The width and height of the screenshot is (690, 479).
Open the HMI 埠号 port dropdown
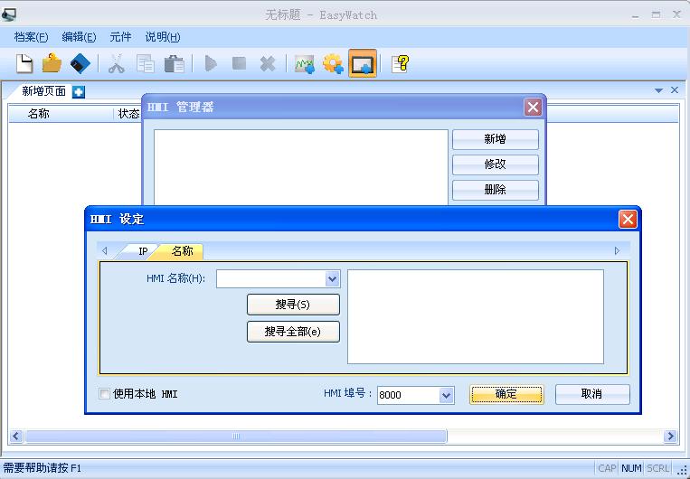[x=446, y=396]
